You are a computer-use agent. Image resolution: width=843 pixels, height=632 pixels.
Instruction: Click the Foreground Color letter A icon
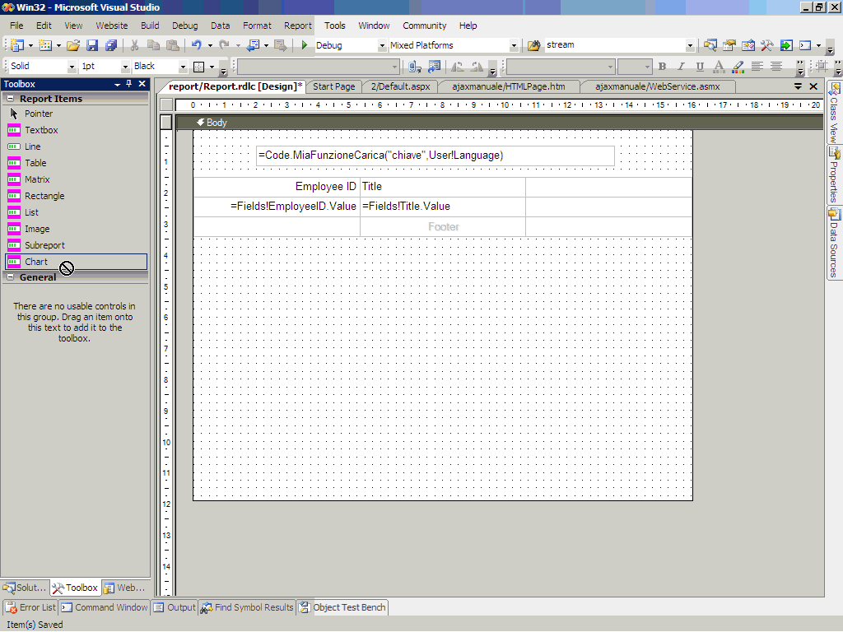[719, 67]
